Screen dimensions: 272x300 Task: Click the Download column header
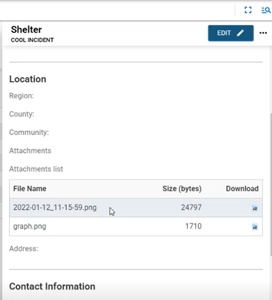coord(242,189)
